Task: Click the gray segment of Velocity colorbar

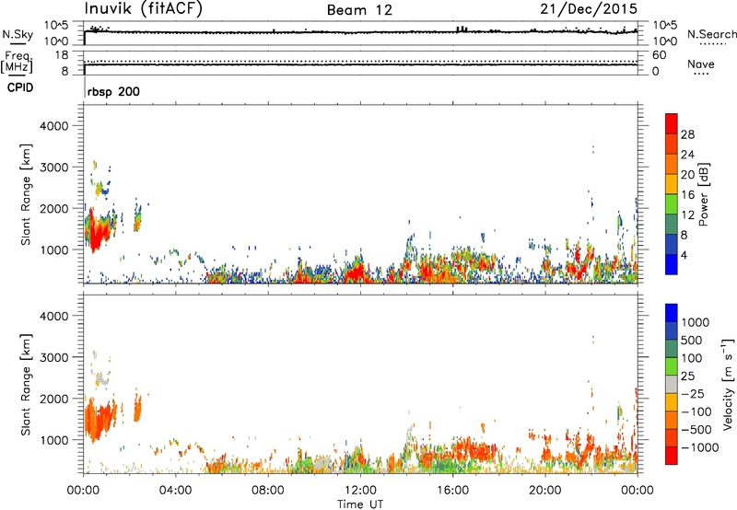Action: click(x=672, y=385)
